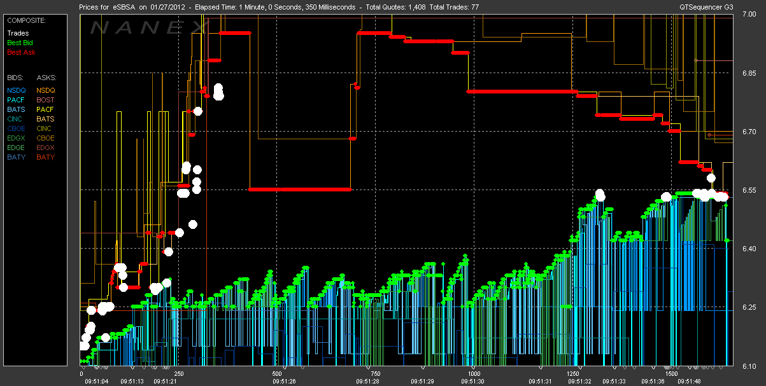This screenshot has width=766, height=386.
Task: Click the 6.70 price axis label
Action: click(x=749, y=132)
